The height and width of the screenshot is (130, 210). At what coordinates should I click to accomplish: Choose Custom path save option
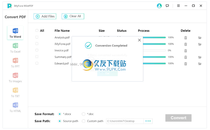tap(84, 121)
